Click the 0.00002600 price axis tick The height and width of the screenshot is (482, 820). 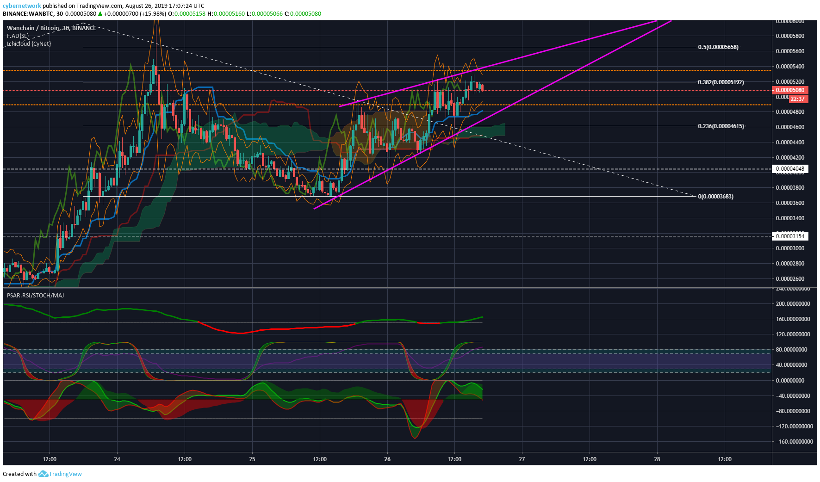click(790, 279)
